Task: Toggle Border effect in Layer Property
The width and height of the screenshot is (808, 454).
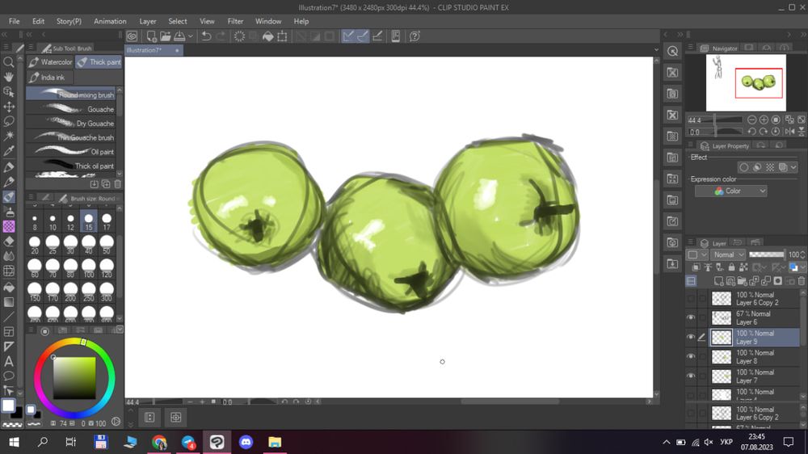Action: pos(743,167)
